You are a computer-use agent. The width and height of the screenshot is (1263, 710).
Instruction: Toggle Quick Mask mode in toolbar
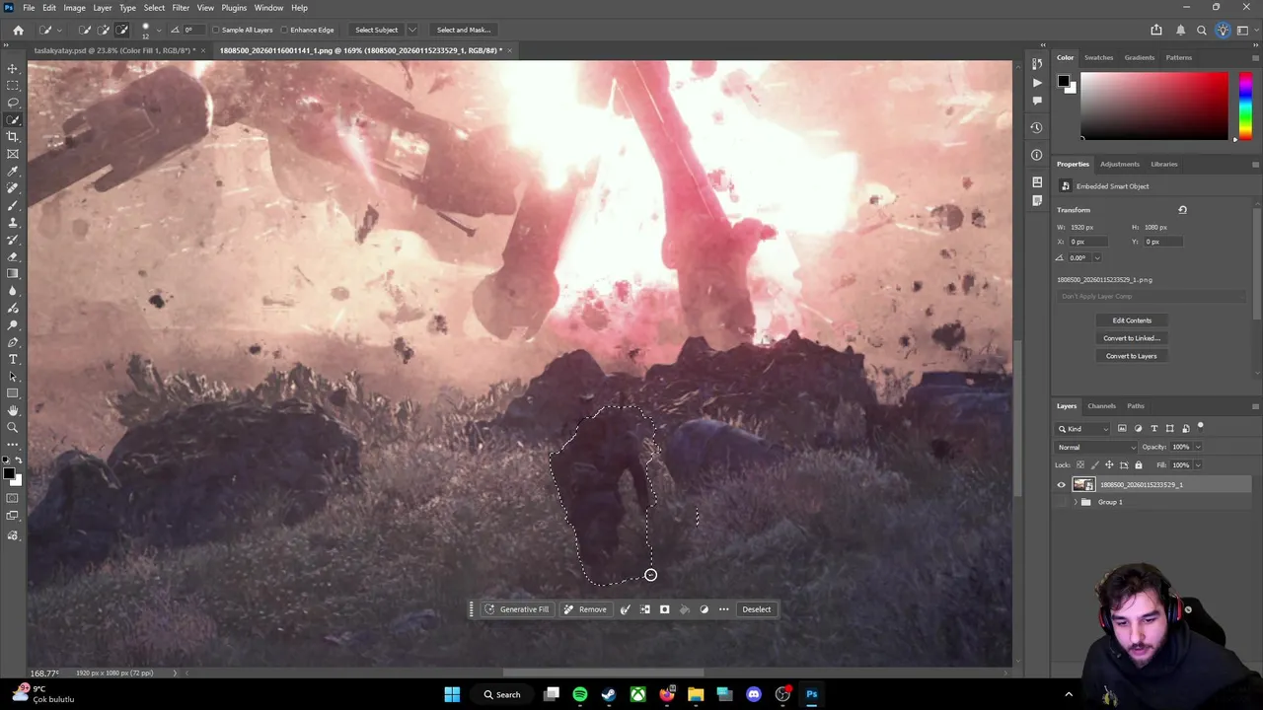(x=13, y=499)
